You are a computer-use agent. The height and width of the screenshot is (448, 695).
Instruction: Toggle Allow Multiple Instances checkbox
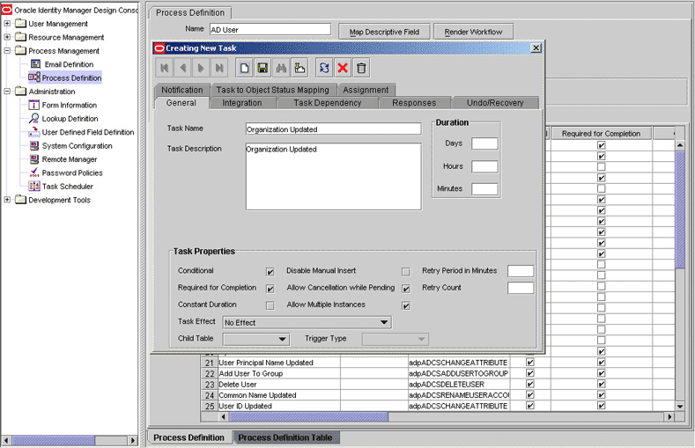pos(405,306)
